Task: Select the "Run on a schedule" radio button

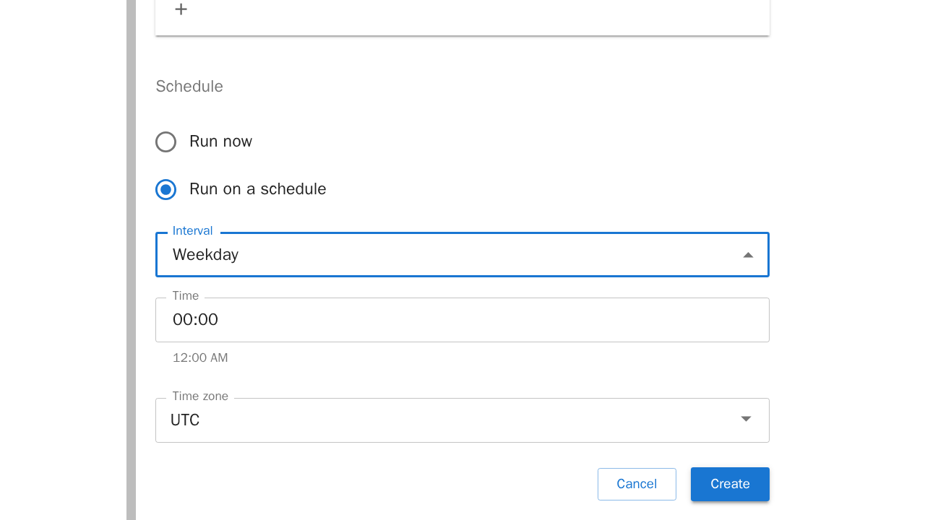Action: click(x=165, y=189)
